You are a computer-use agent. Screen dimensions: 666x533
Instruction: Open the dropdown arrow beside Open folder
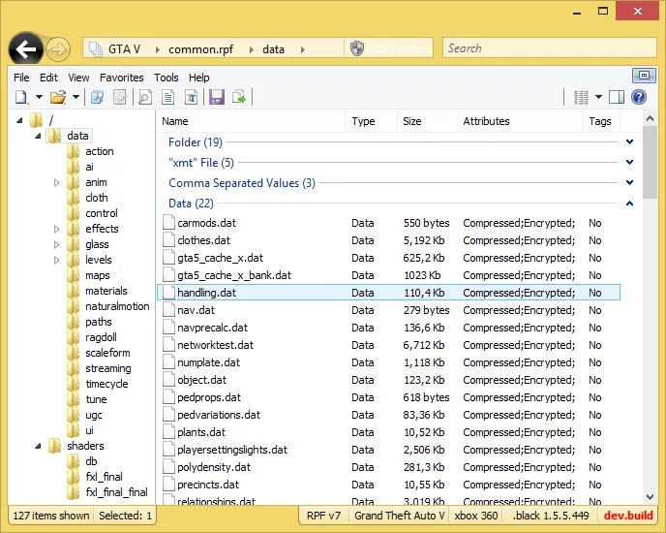click(76, 98)
